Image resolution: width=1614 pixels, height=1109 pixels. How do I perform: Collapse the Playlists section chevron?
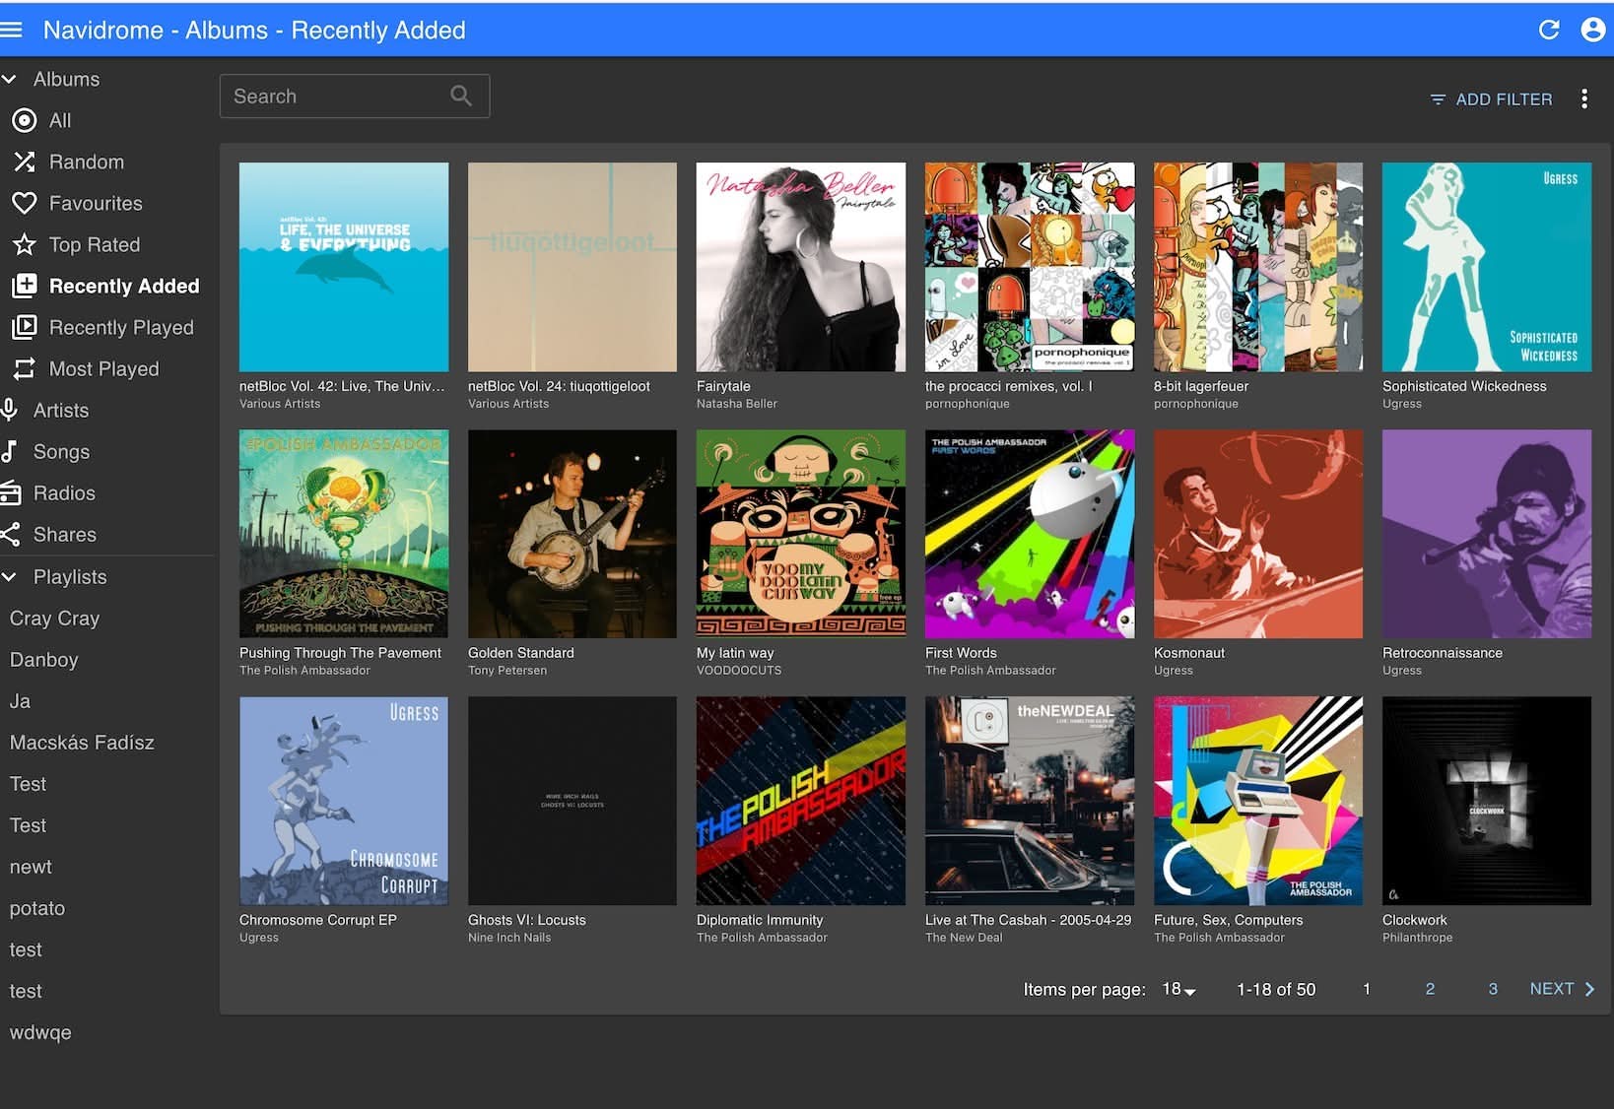pyautogui.click(x=9, y=577)
